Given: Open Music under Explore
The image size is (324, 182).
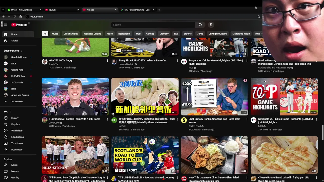Looking at the screenshot, I should 18,165.
